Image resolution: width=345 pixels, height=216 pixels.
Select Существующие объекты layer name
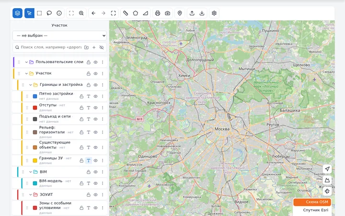(x=55, y=145)
